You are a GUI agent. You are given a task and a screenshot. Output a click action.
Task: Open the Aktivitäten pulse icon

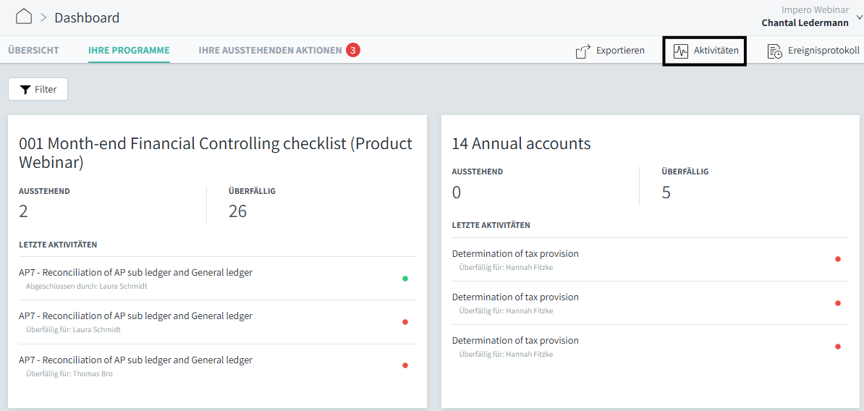680,51
